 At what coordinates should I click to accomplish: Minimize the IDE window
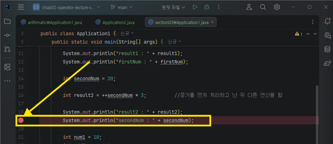click(x=293, y=7)
